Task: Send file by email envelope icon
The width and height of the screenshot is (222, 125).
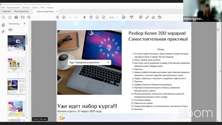Action: click(x=23, y=17)
